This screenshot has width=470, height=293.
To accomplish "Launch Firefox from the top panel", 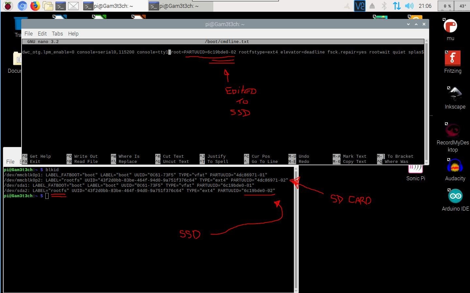I will click(35, 6).
